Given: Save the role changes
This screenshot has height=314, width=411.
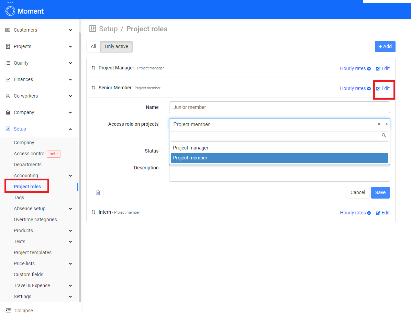Looking at the screenshot, I should coord(380,193).
